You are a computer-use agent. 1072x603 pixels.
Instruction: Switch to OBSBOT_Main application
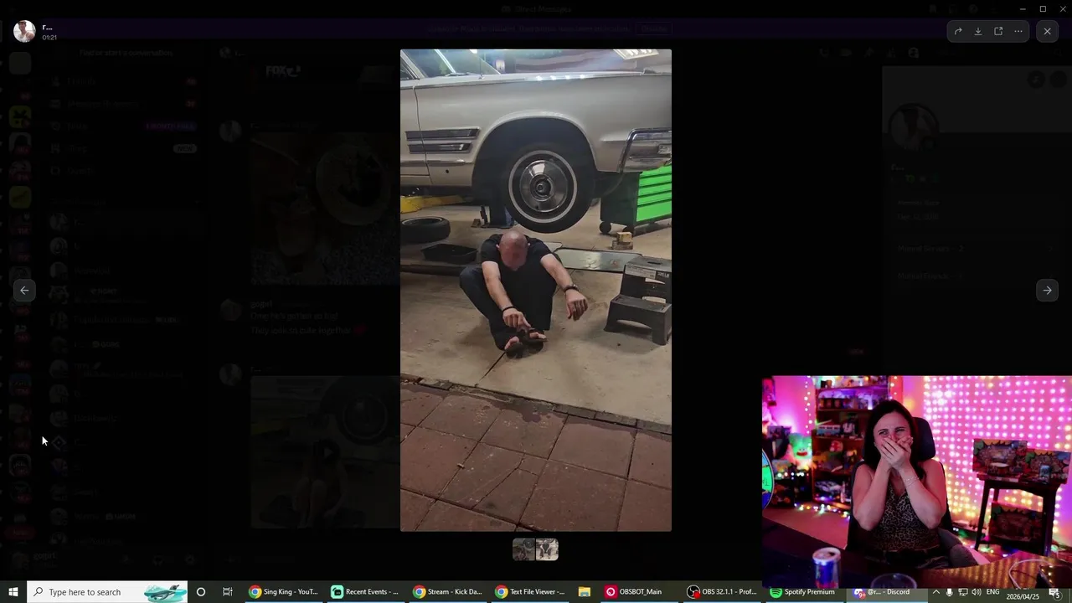pyautogui.click(x=639, y=592)
